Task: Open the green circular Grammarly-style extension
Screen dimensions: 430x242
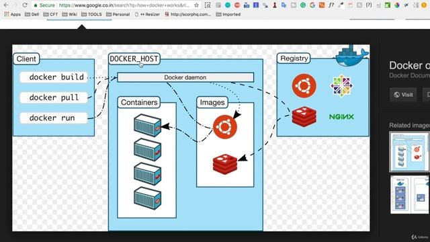Action: (x=303, y=5)
